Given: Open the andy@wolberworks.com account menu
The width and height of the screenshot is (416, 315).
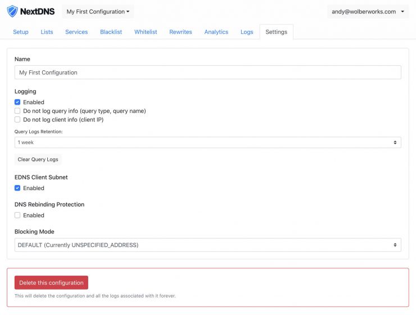Looking at the screenshot, I should tap(368, 12).
